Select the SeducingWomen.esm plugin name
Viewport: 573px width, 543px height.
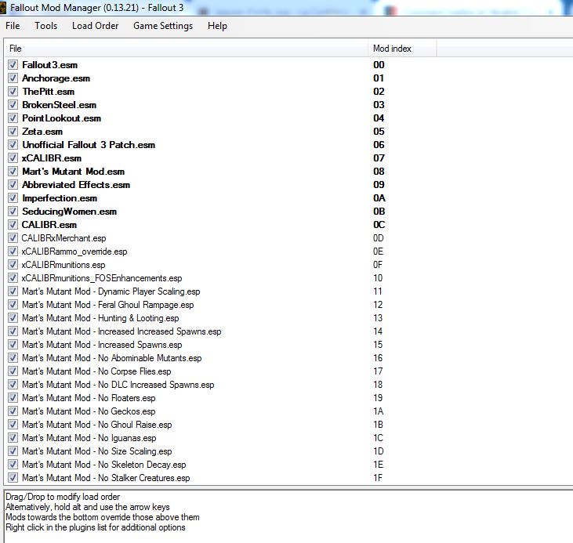tap(70, 212)
